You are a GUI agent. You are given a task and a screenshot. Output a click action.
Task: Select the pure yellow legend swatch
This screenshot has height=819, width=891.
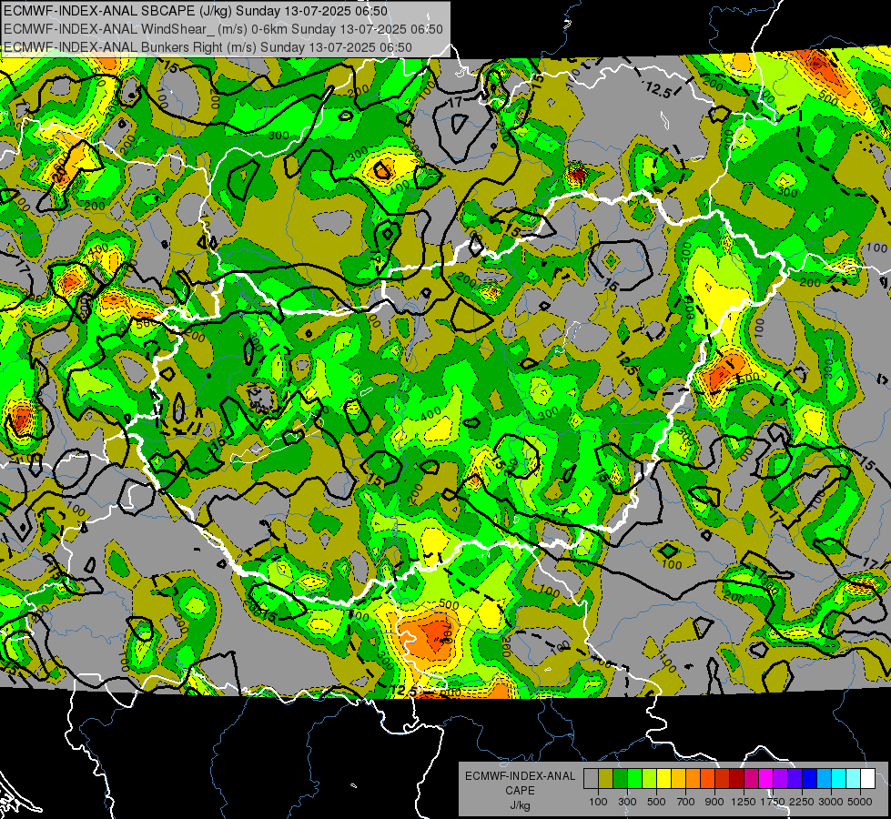click(x=663, y=778)
